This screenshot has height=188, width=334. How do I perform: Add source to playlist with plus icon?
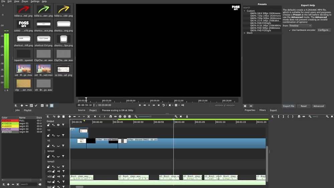22,106
